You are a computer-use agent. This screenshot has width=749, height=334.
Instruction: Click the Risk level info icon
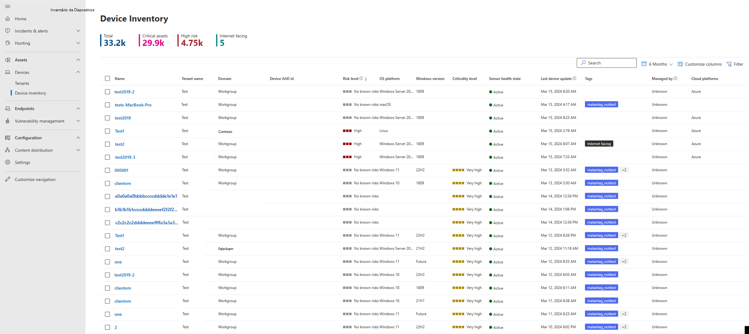pos(361,79)
